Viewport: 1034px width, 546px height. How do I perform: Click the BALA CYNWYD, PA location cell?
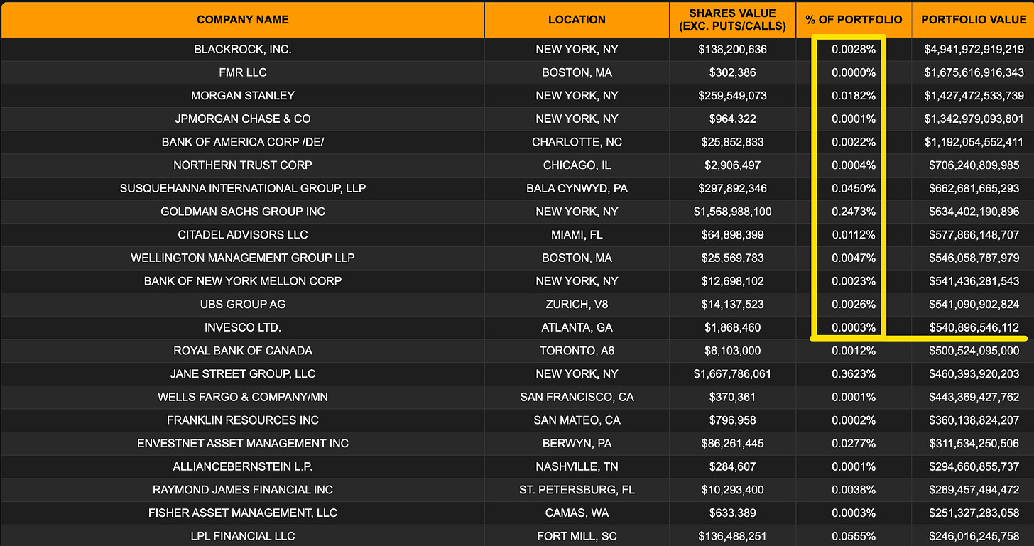(x=577, y=188)
